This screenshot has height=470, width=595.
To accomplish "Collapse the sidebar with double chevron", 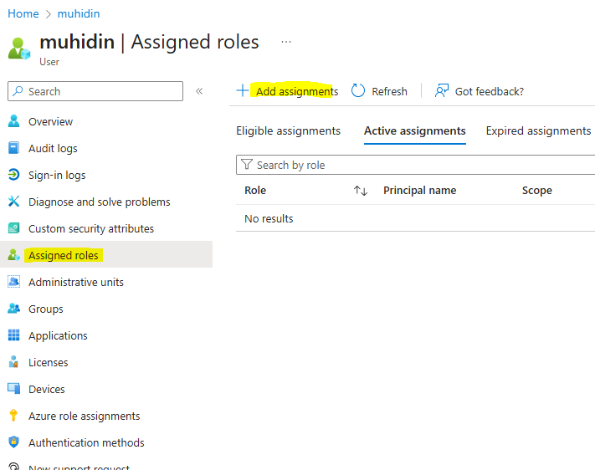I will pyautogui.click(x=199, y=91).
